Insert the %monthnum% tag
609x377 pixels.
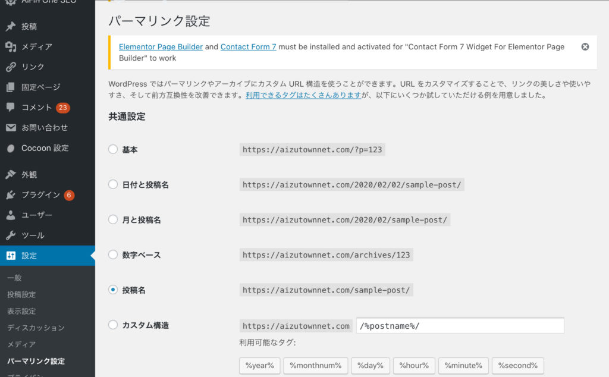(315, 365)
